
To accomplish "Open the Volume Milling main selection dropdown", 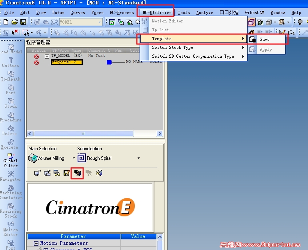I will tap(74, 158).
